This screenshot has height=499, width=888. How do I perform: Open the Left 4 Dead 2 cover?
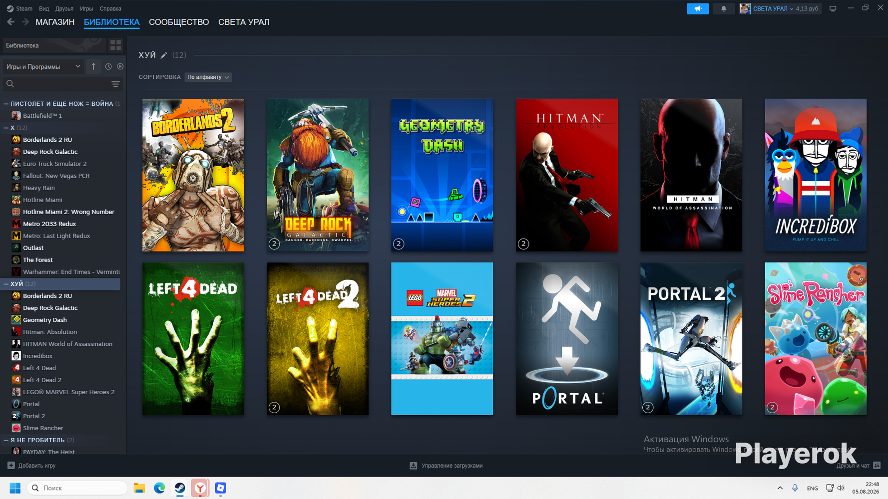coord(318,339)
